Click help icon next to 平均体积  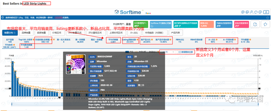click(14, 45)
